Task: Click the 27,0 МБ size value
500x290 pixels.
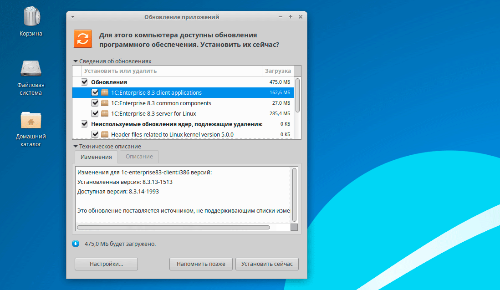Action: [x=281, y=103]
